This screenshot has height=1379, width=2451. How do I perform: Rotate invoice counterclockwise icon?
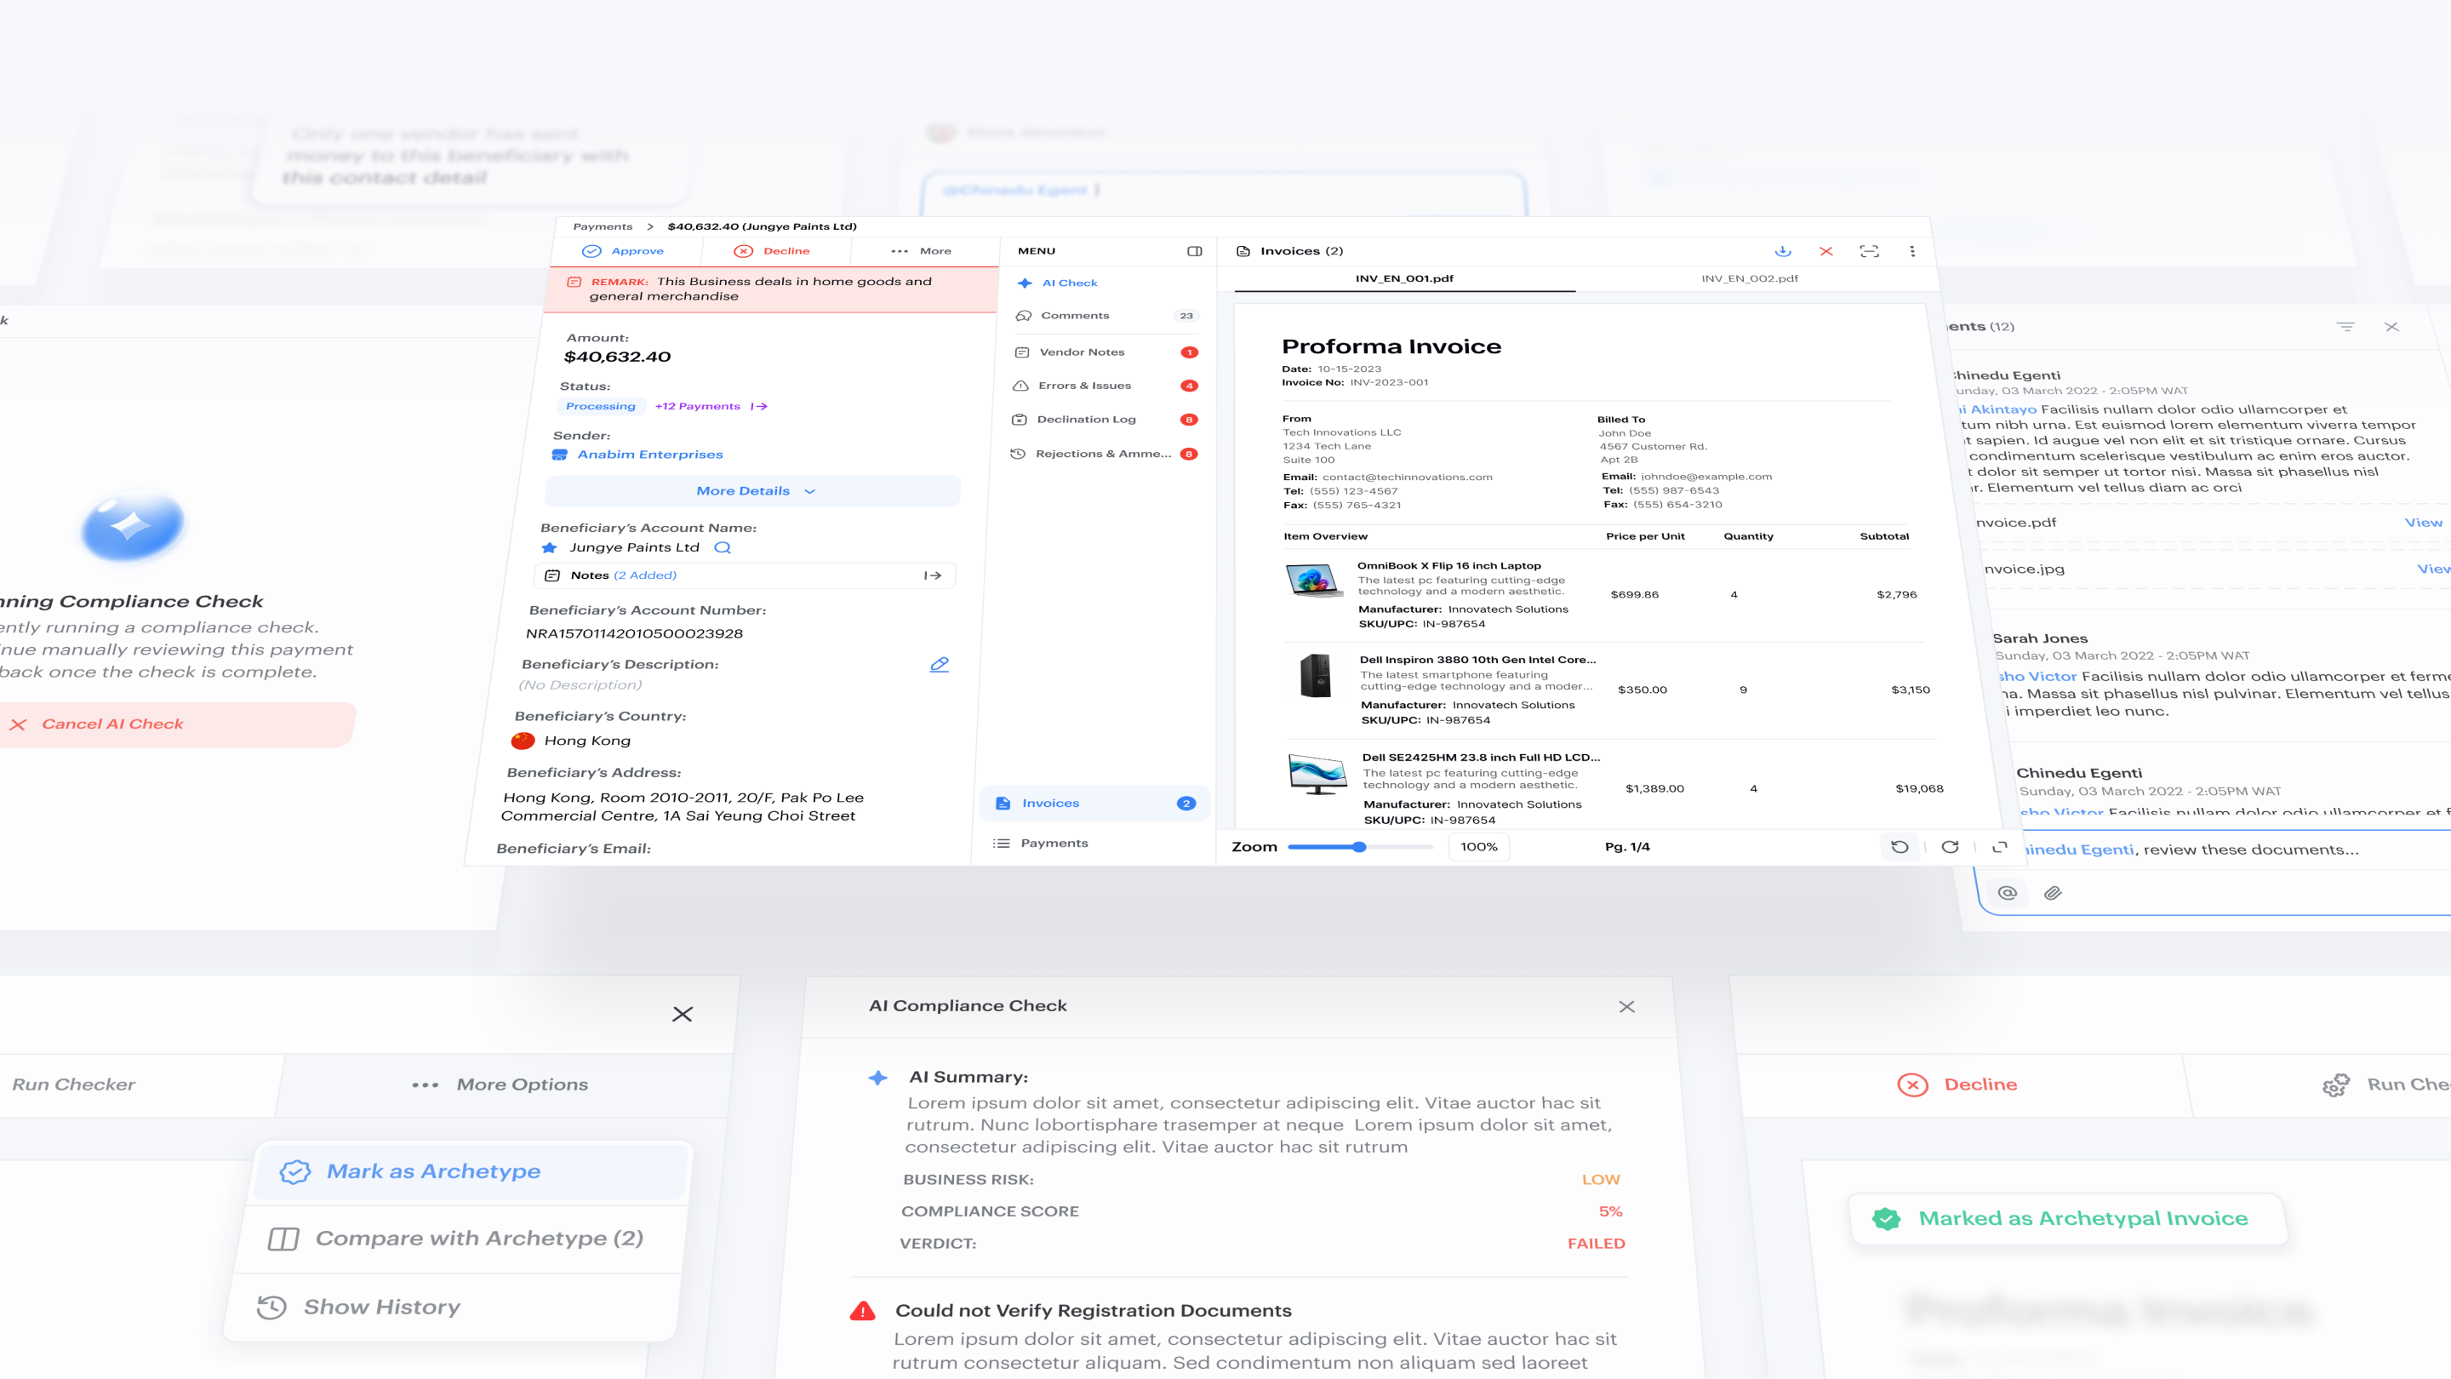click(1900, 847)
